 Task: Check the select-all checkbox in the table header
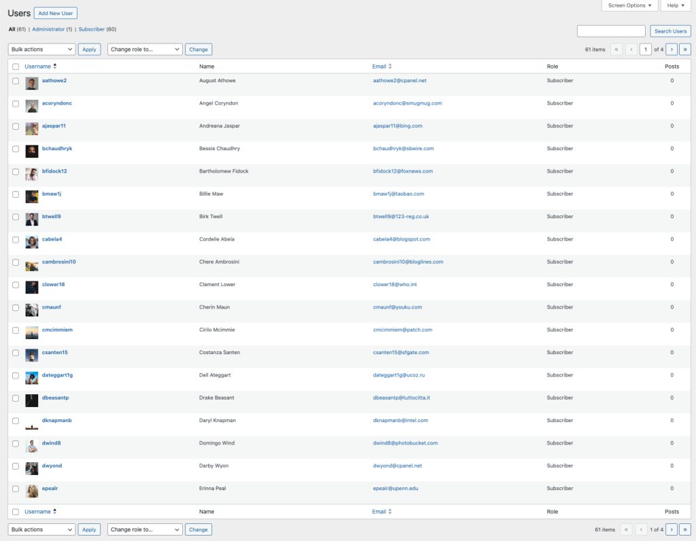click(x=16, y=66)
